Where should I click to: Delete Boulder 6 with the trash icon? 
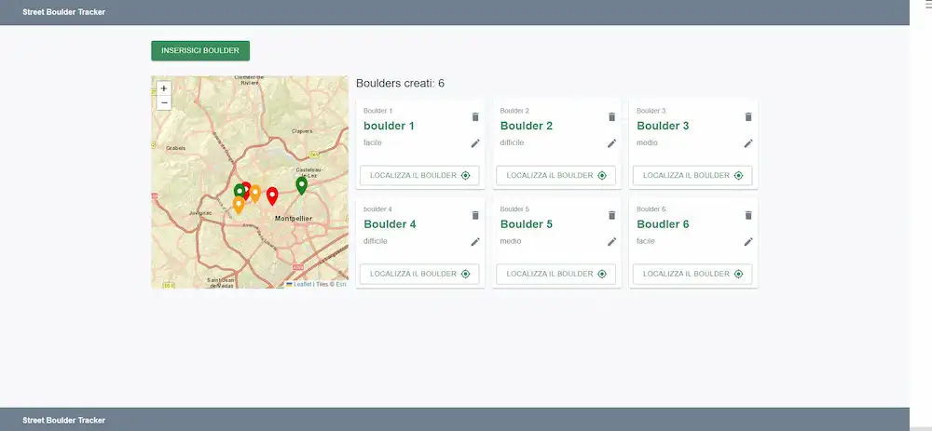[747, 215]
